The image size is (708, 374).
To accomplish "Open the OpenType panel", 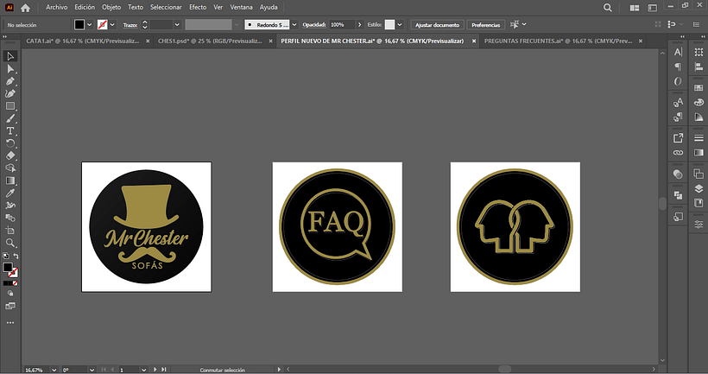I will pyautogui.click(x=678, y=81).
